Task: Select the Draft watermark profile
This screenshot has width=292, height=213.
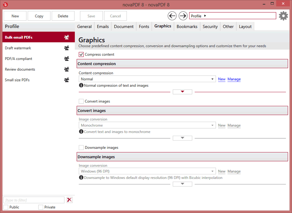Action: coord(39,48)
